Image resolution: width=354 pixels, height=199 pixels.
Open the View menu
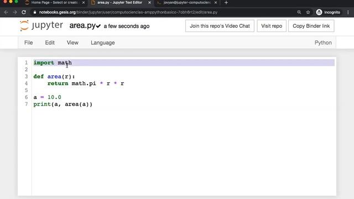[x=72, y=43]
